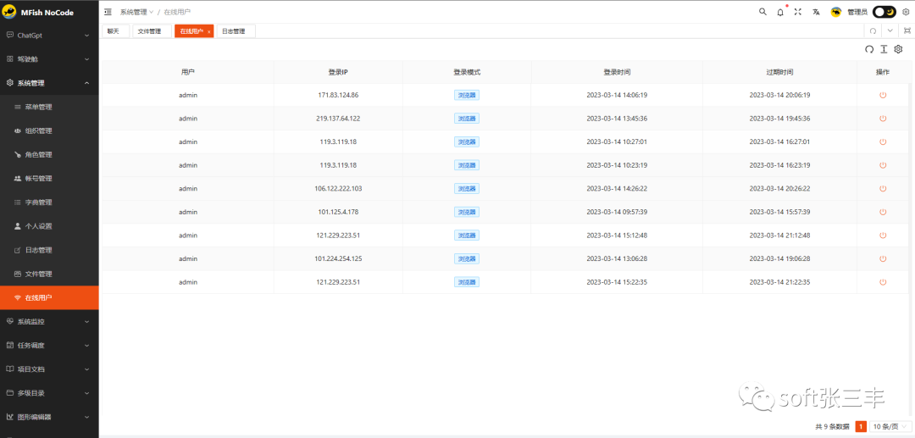Open the tab actions dropdown chevron
This screenshot has height=438, width=915.
(890, 30)
